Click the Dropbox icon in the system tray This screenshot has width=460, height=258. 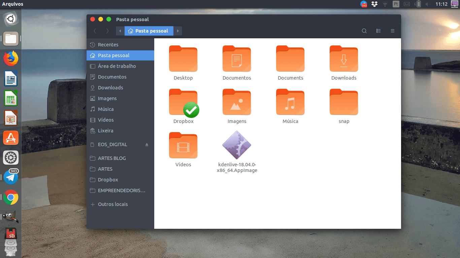pos(374,4)
